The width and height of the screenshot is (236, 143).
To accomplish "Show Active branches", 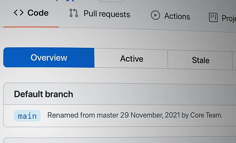I will [x=131, y=59].
